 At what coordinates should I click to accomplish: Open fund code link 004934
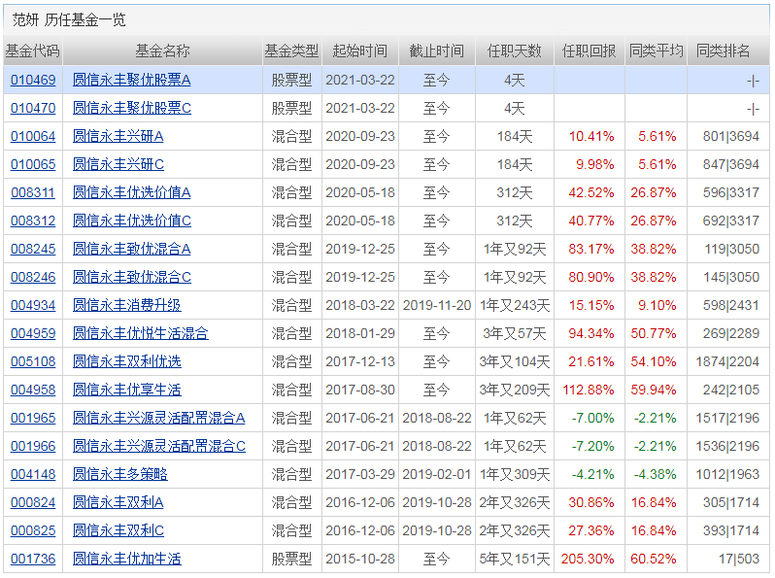point(33,306)
